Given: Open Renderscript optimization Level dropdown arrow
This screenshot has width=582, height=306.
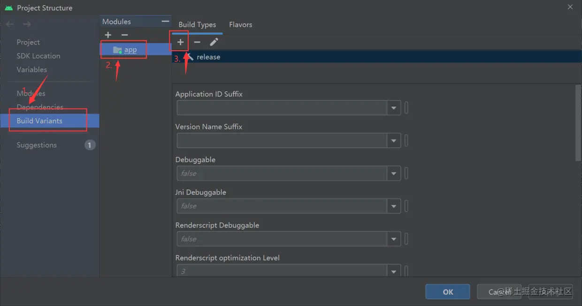Looking at the screenshot, I should point(394,271).
